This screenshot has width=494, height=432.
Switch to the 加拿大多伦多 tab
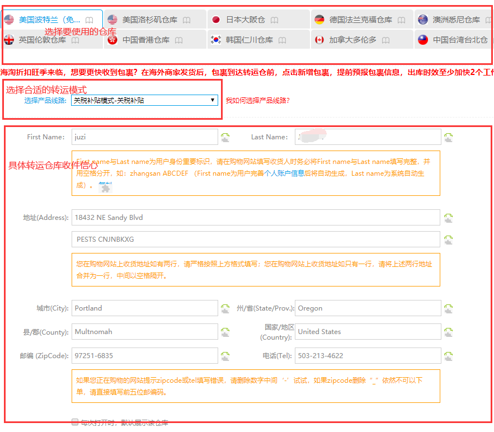362,40
